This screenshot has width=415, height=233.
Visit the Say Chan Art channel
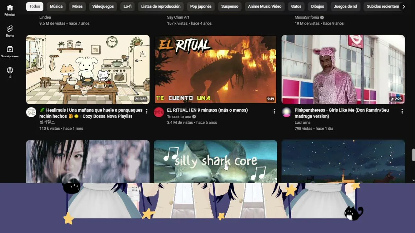pyautogui.click(x=178, y=17)
